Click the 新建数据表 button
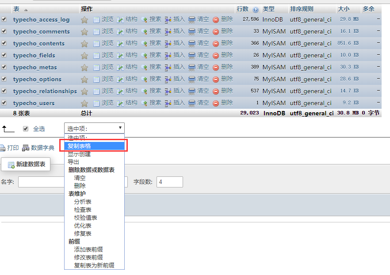 pos(26,164)
